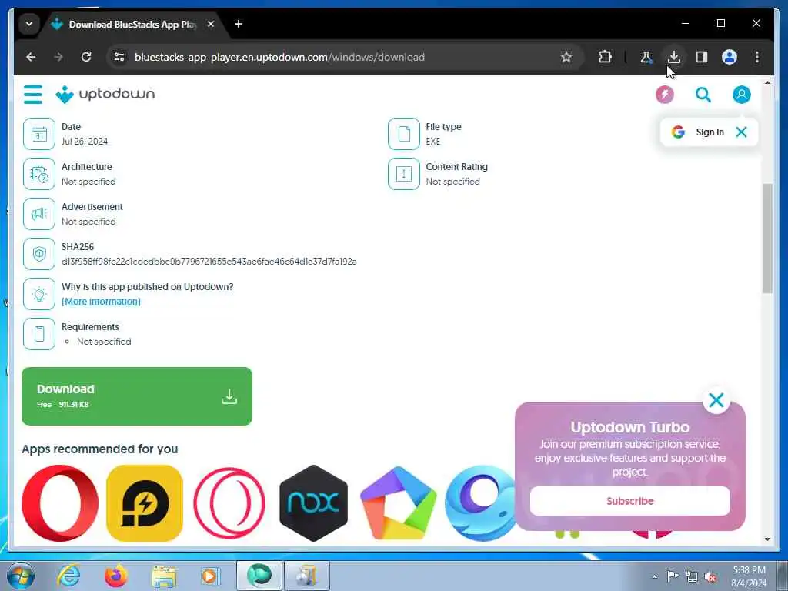Image resolution: width=788 pixels, height=591 pixels.
Task: Open a new browser tab
Action: [239, 24]
